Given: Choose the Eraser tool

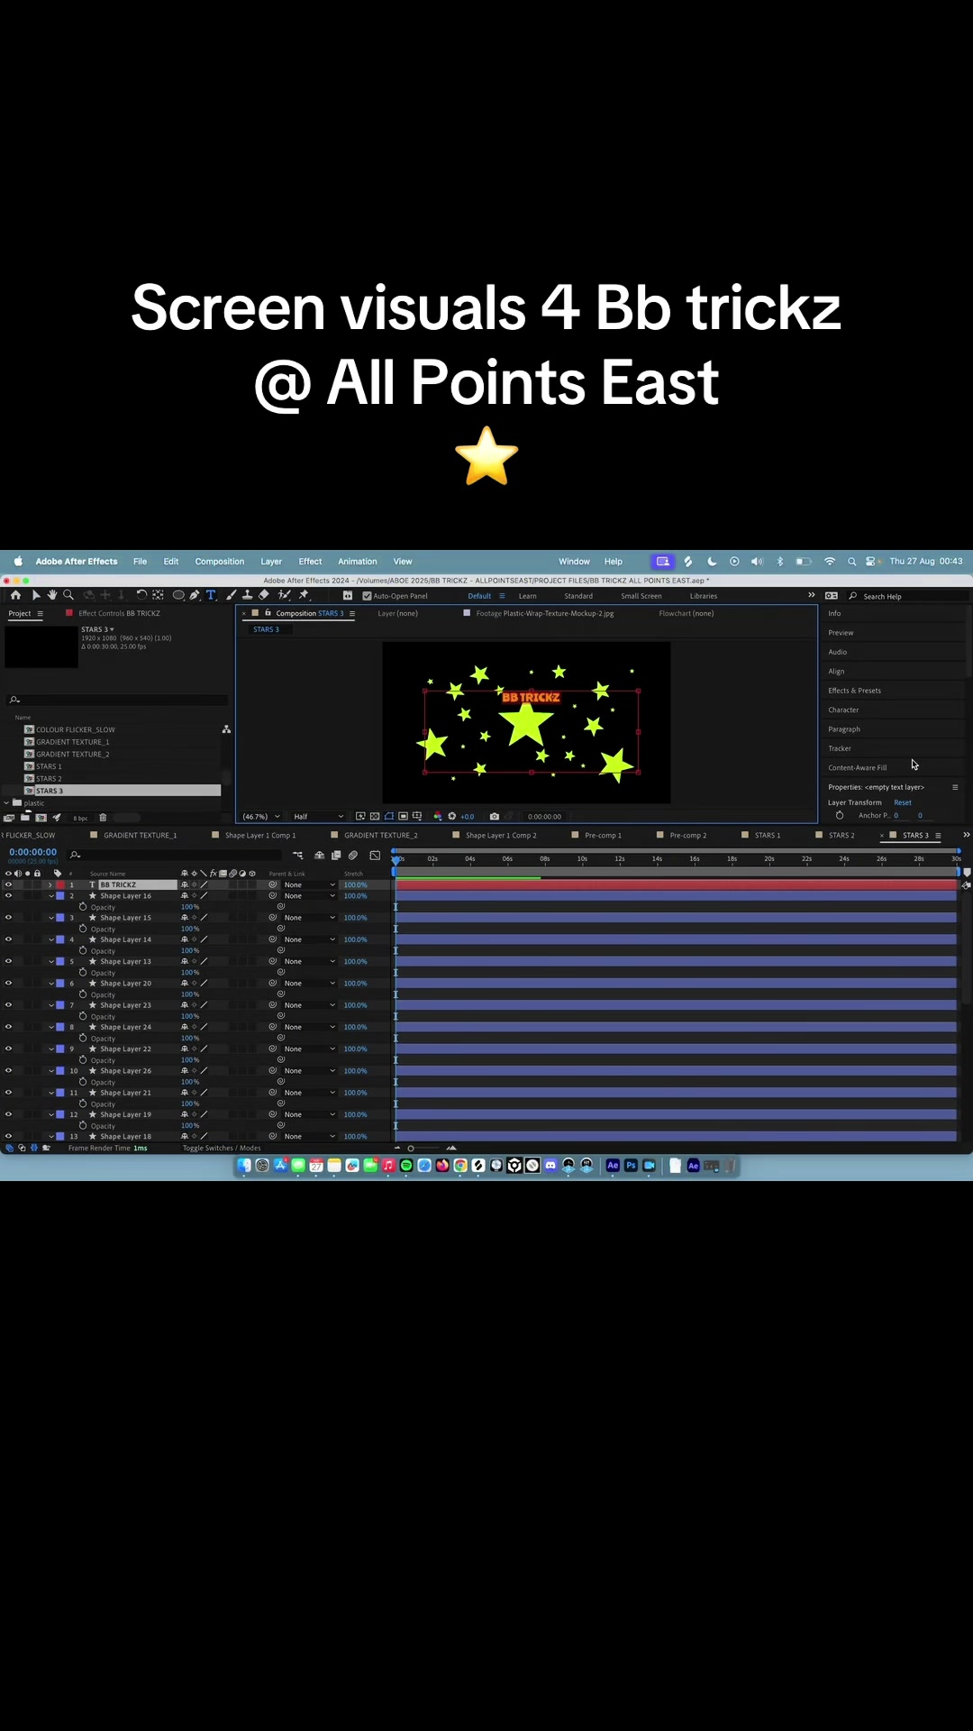Looking at the screenshot, I should pyautogui.click(x=264, y=595).
